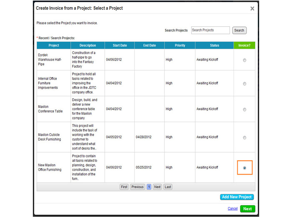The height and width of the screenshot is (218, 292).
Task: Go to First page of projects
Action: click(124, 187)
